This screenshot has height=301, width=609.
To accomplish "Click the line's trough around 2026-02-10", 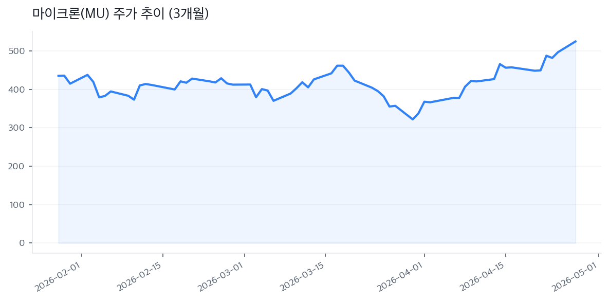I will tap(134, 99).
